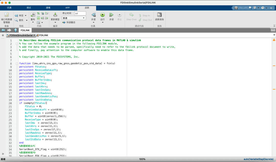
Task: Click the 步退 step back icon
Action: point(94,15)
